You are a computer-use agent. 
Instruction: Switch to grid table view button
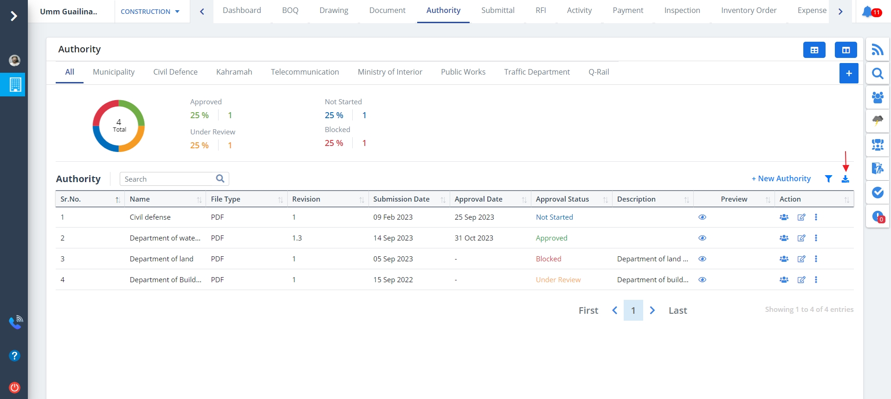pyautogui.click(x=814, y=50)
